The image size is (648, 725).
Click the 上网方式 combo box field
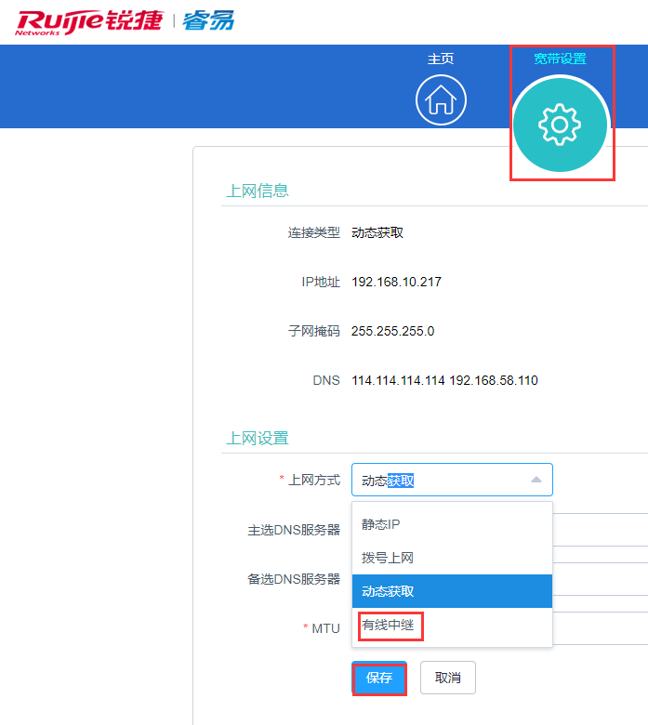[437, 480]
